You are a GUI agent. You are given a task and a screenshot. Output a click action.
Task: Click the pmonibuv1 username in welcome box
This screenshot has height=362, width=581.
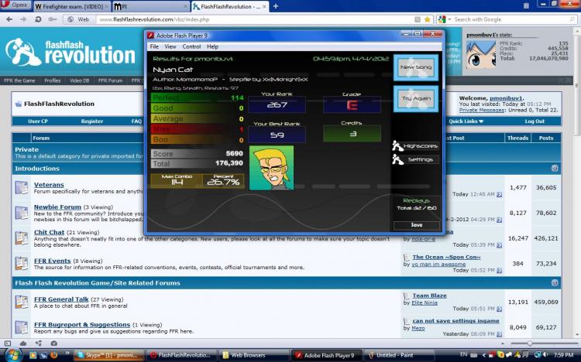[x=506, y=98]
